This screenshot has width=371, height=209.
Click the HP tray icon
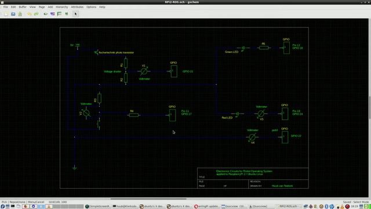[332, 207]
